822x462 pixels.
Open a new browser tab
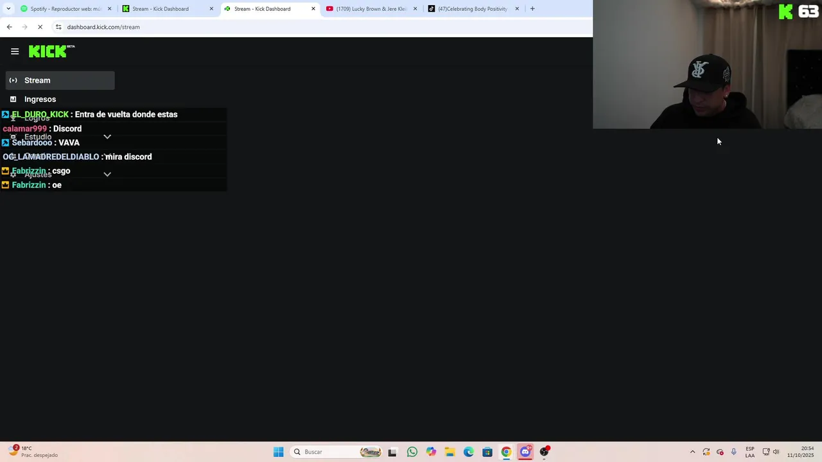pos(532,9)
